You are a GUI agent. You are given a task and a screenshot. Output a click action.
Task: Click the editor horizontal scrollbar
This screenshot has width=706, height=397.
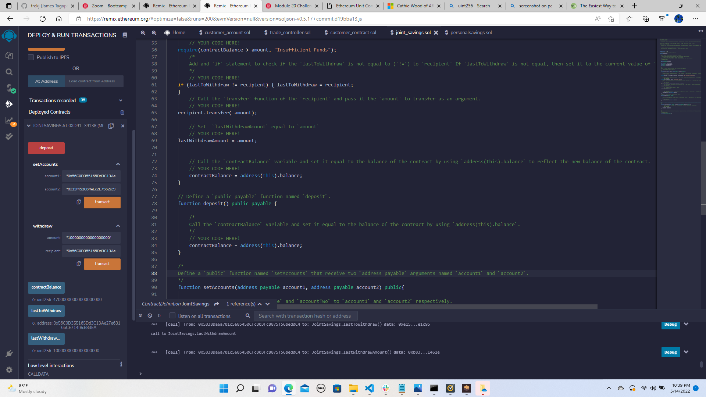click(438, 306)
